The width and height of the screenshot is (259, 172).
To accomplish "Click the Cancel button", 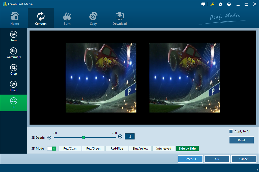I will pyautogui.click(x=244, y=159).
